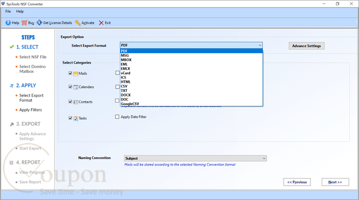Click the Calendars category icon
Image resolution: width=359 pixels, height=200 pixels.
[76, 87]
